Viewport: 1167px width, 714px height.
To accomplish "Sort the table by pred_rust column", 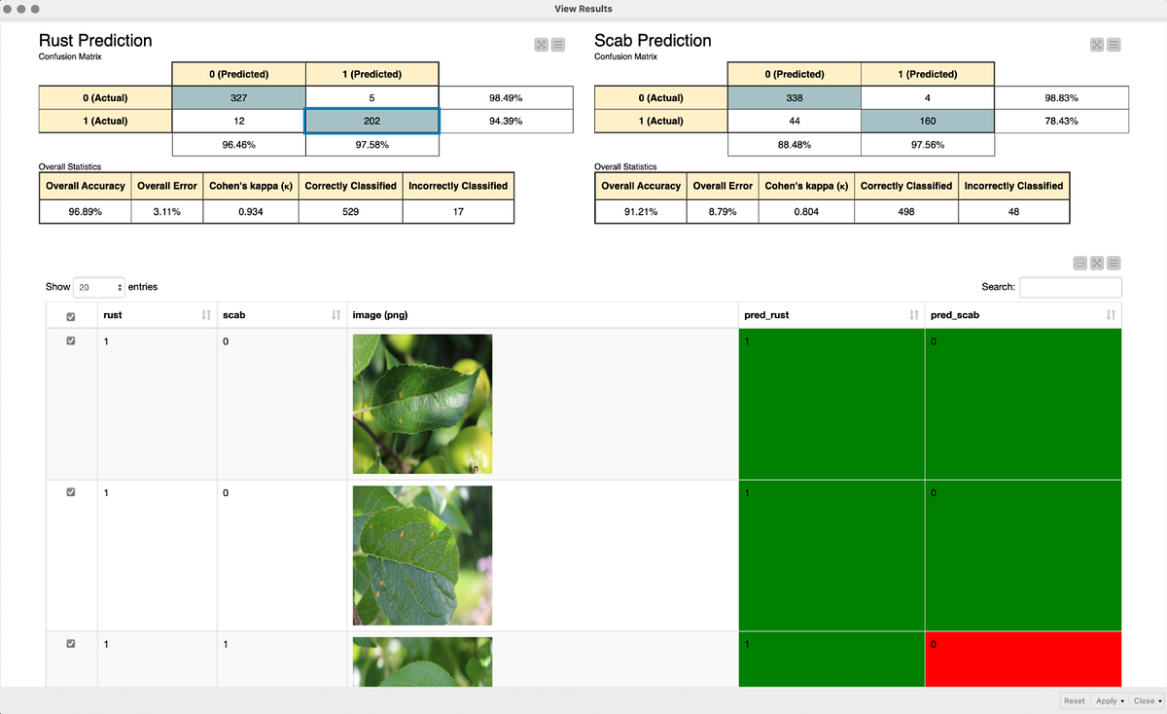I will point(912,314).
